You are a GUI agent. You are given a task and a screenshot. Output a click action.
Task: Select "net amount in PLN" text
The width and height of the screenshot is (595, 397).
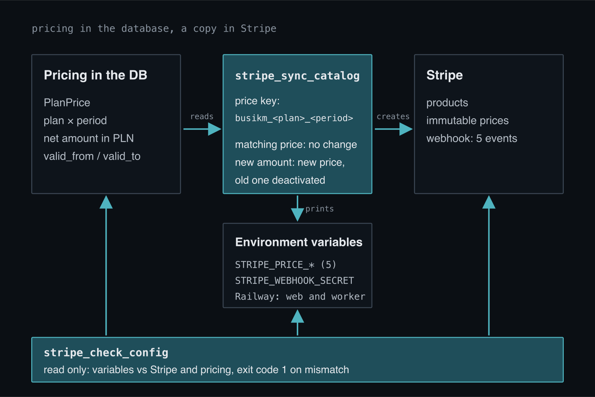pyautogui.click(x=89, y=138)
